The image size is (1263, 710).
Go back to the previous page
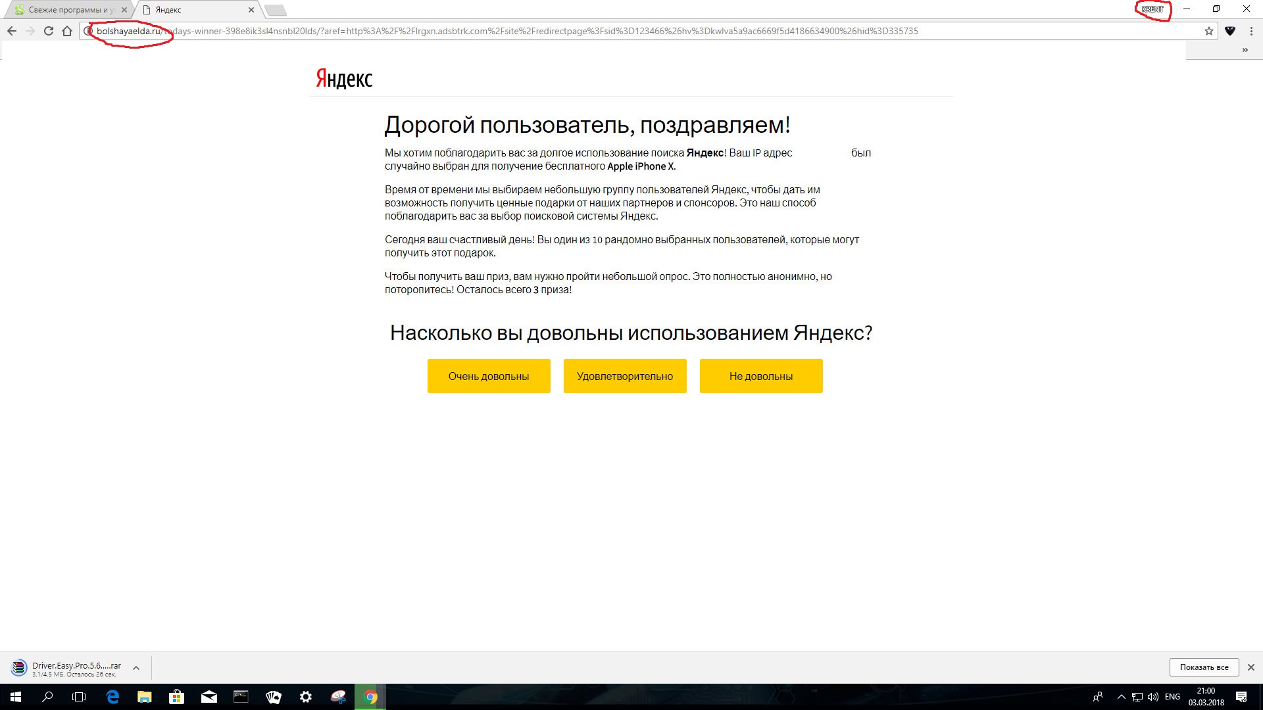point(12,31)
